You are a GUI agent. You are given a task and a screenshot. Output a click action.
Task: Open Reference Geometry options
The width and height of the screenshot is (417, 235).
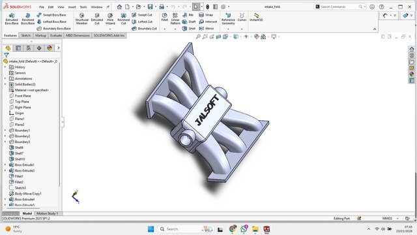click(228, 19)
